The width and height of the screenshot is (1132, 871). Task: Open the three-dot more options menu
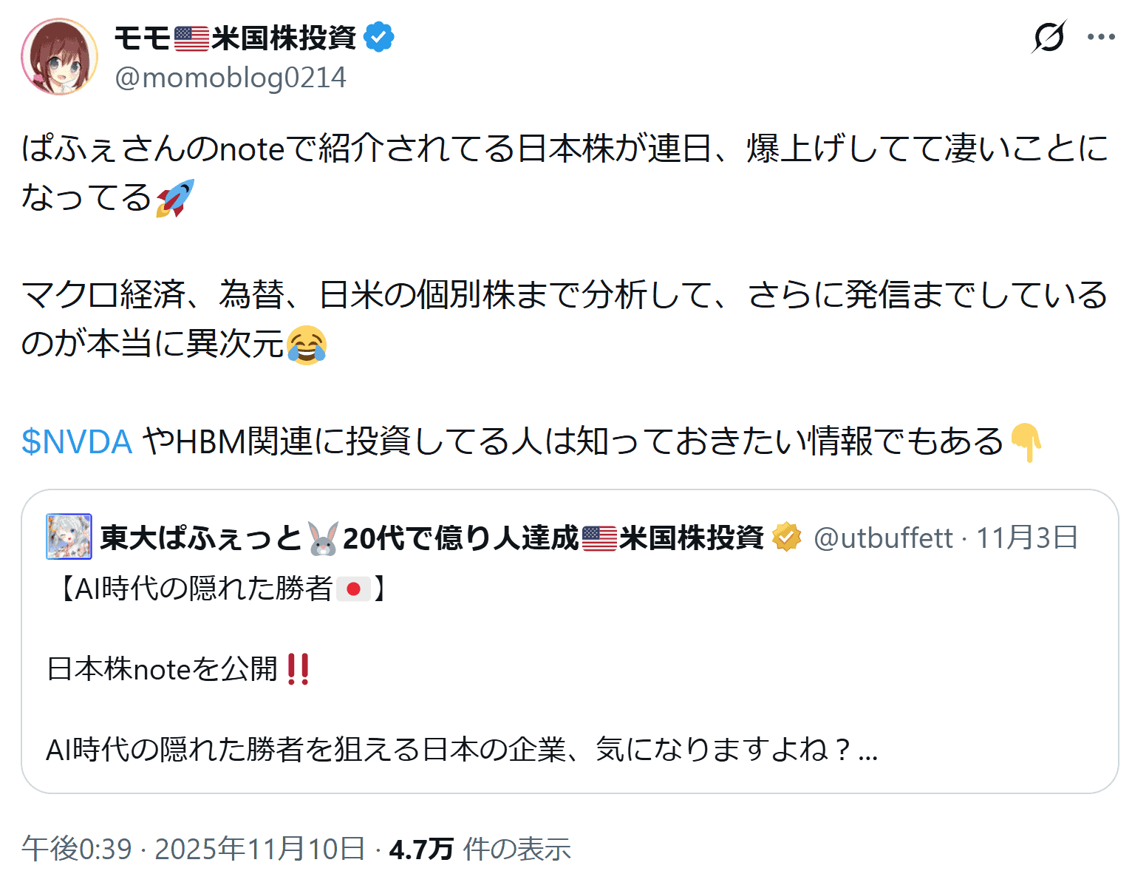point(1101,37)
